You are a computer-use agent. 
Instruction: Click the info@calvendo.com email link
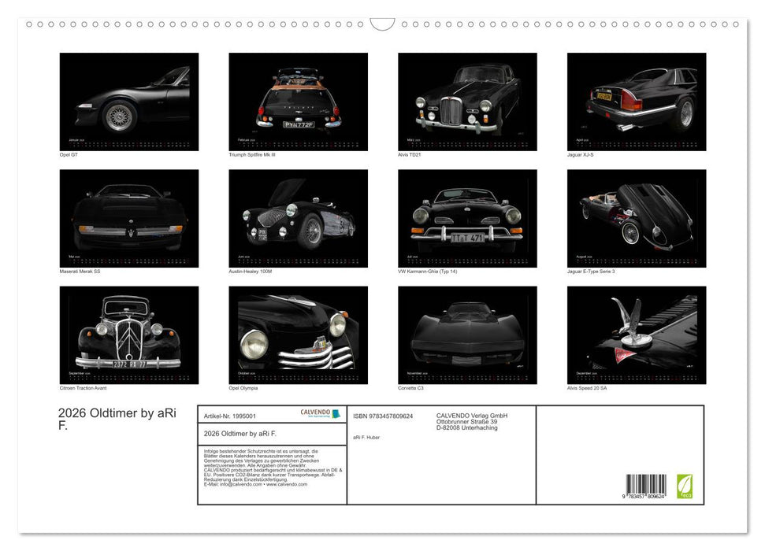coord(240,484)
